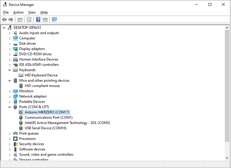Expand the Security devices node
231x168 pixels.
[x=10, y=144]
